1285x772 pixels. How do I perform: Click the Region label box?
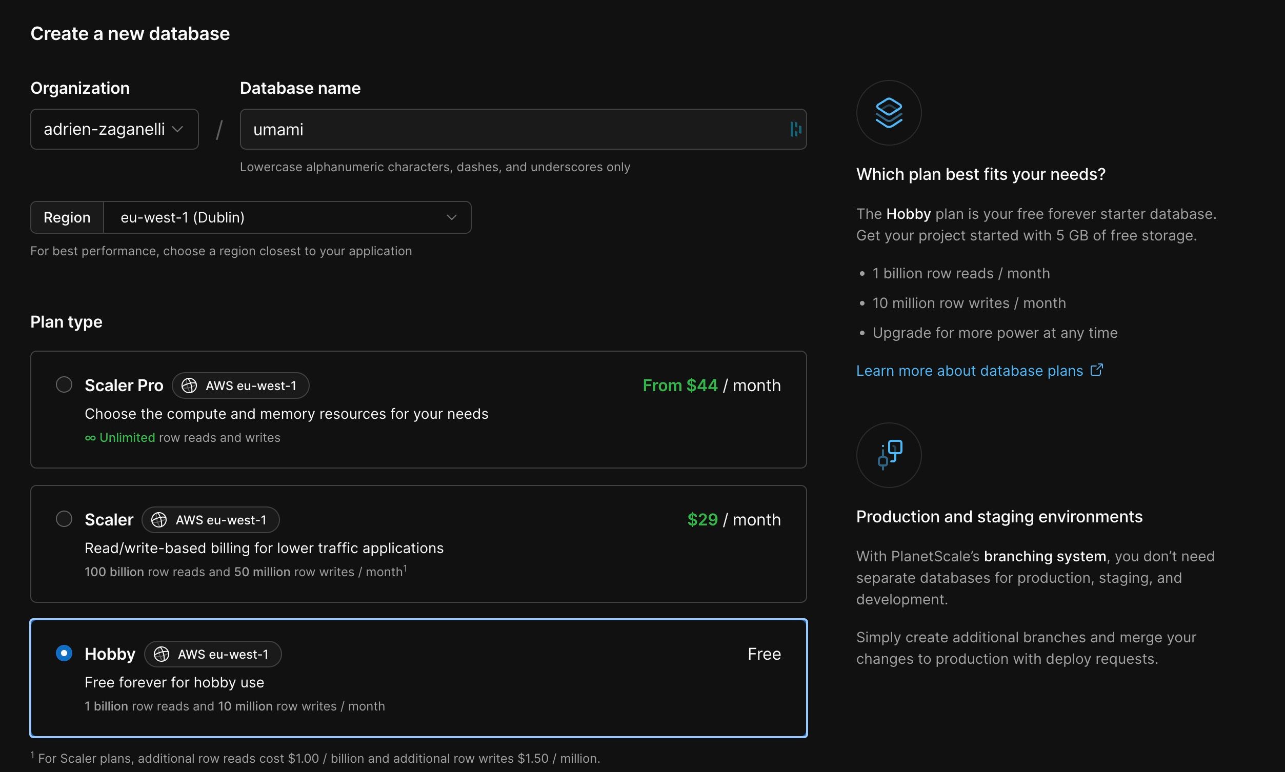coord(67,217)
